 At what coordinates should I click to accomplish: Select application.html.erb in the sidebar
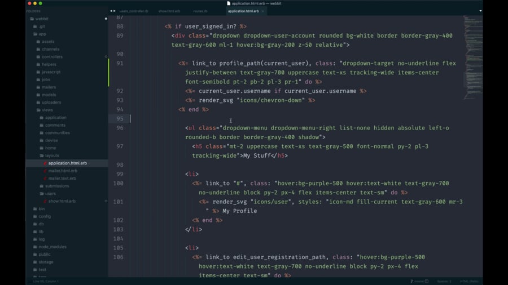(x=67, y=163)
